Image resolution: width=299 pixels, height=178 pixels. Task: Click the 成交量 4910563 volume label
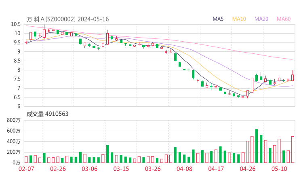47,114
